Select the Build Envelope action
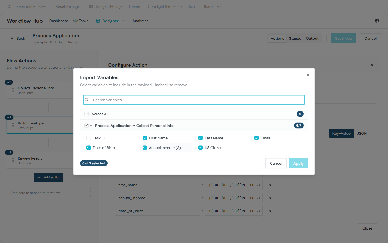 [x=40, y=125]
